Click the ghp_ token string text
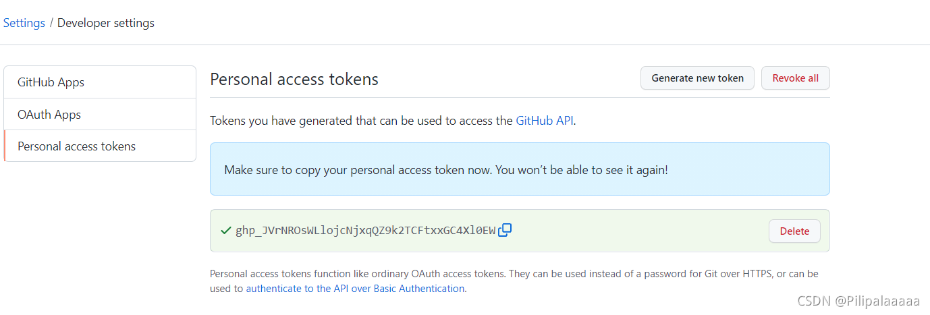Image resolution: width=930 pixels, height=315 pixels. coord(365,231)
